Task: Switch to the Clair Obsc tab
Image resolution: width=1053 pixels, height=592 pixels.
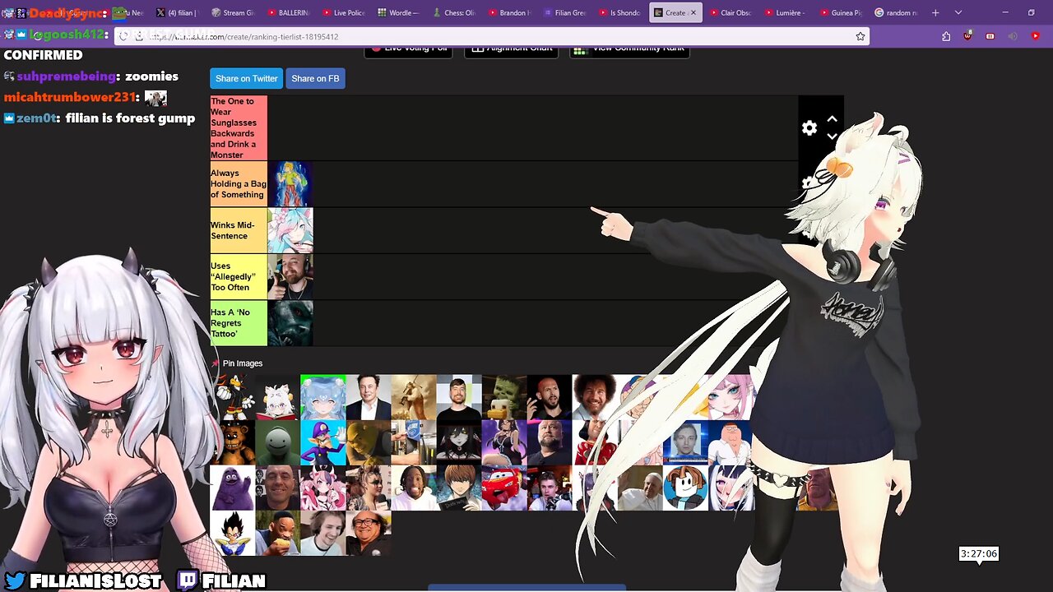Action: coord(730,12)
